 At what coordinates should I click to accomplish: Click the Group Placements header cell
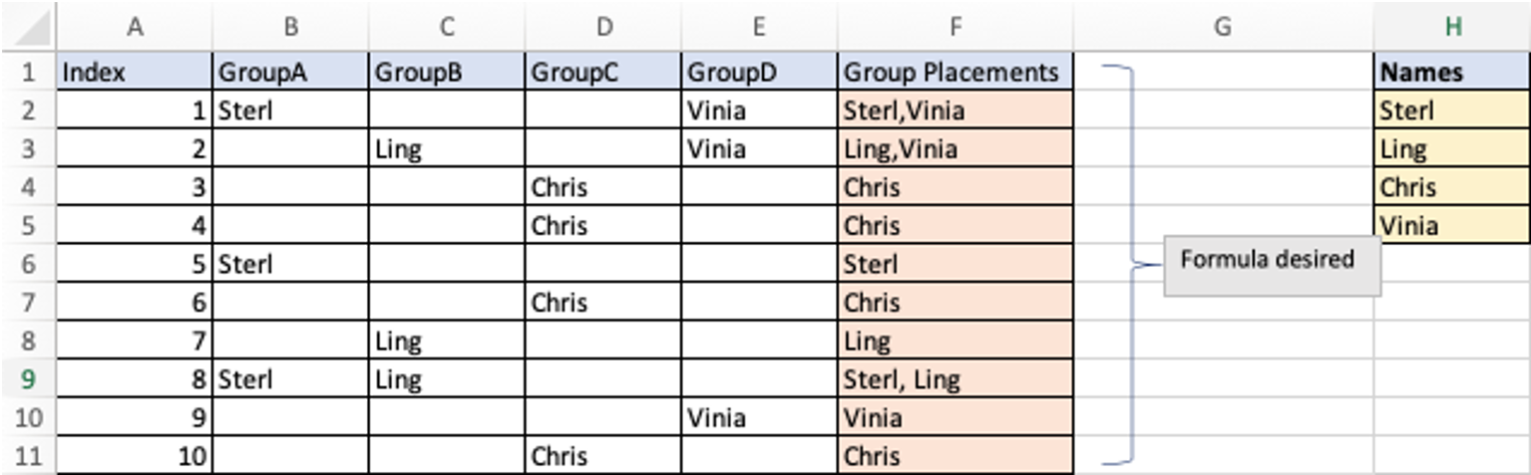tap(955, 72)
